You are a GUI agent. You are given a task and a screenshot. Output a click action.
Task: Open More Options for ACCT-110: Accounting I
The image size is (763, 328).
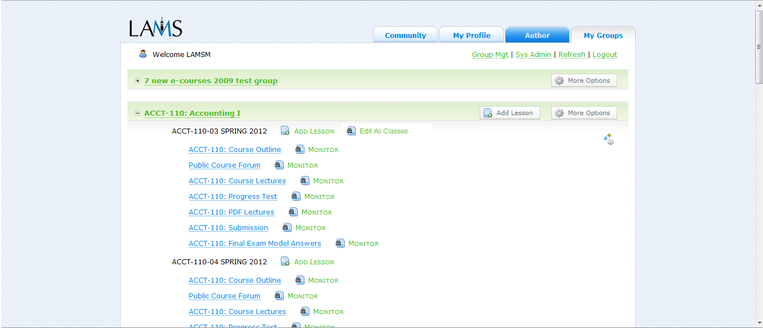pos(584,113)
